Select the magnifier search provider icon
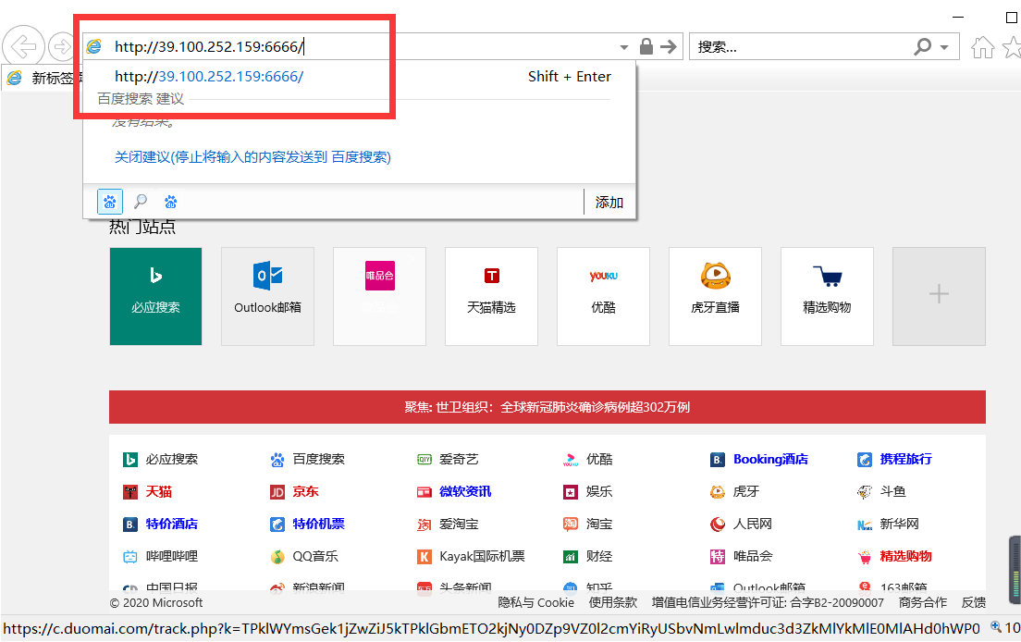Image resolution: width=1021 pixels, height=642 pixels. [140, 202]
